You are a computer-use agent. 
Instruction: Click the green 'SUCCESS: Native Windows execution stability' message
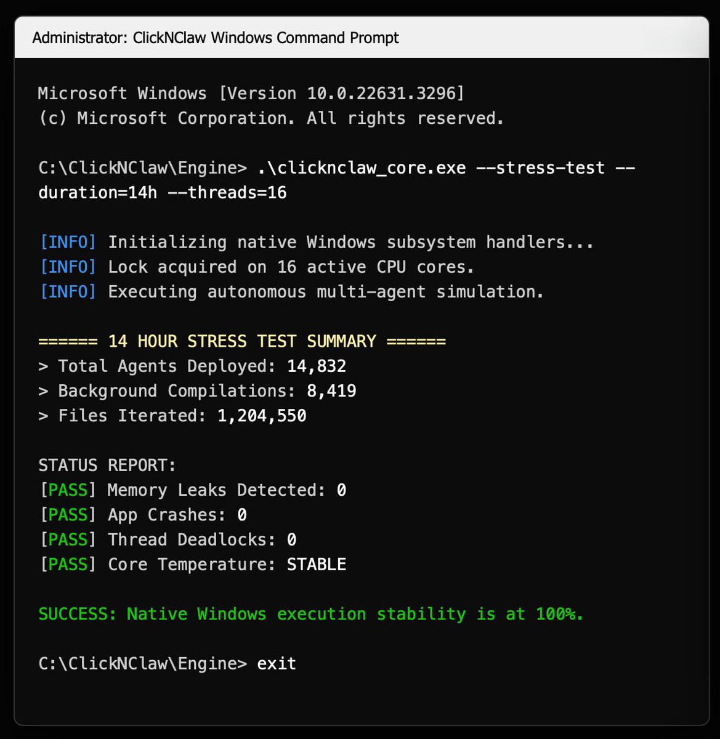coord(311,614)
